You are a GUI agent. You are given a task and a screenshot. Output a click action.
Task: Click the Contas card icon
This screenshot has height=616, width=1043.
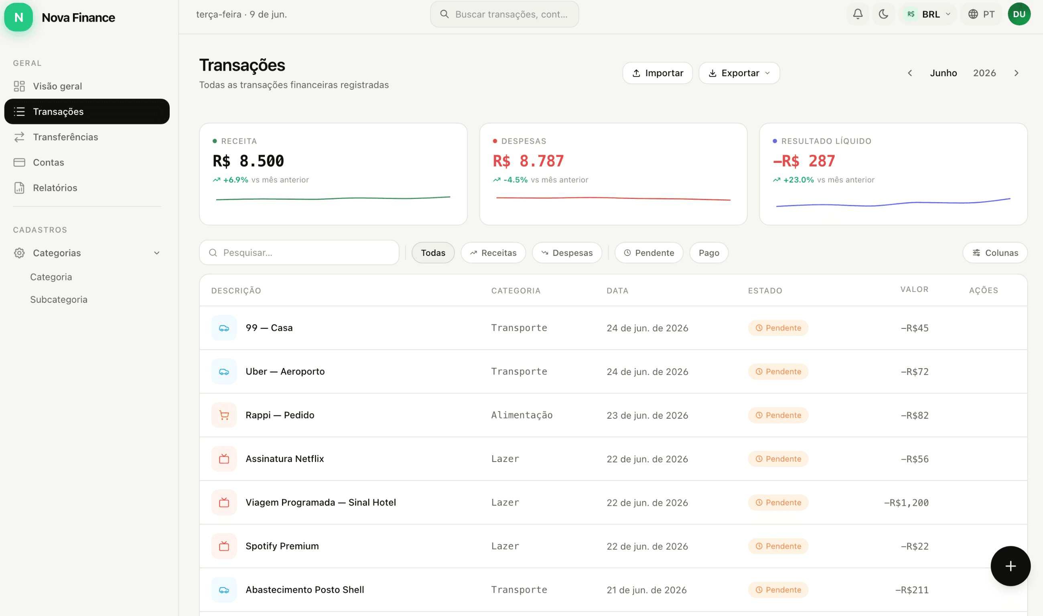pos(19,162)
